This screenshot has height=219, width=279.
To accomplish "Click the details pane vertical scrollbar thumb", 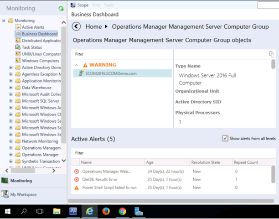I will click(x=274, y=64).
